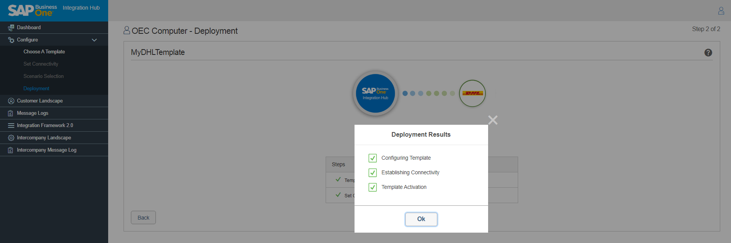Viewport: 731px width, 243px height.
Task: Toggle the Establishing Connectivity checkbox
Action: pos(372,173)
